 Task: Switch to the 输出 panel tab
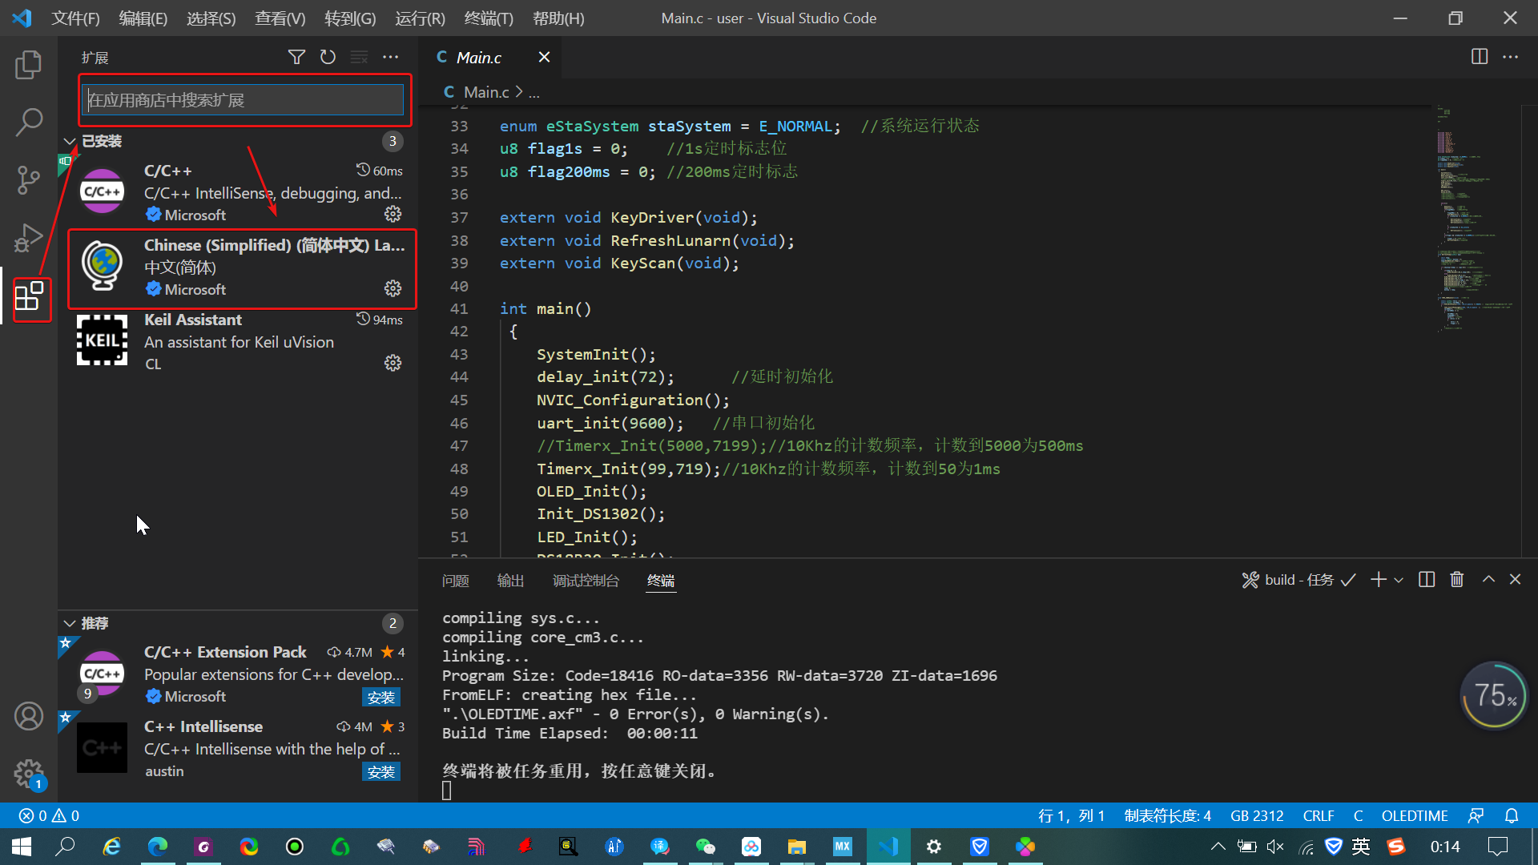[x=510, y=580]
